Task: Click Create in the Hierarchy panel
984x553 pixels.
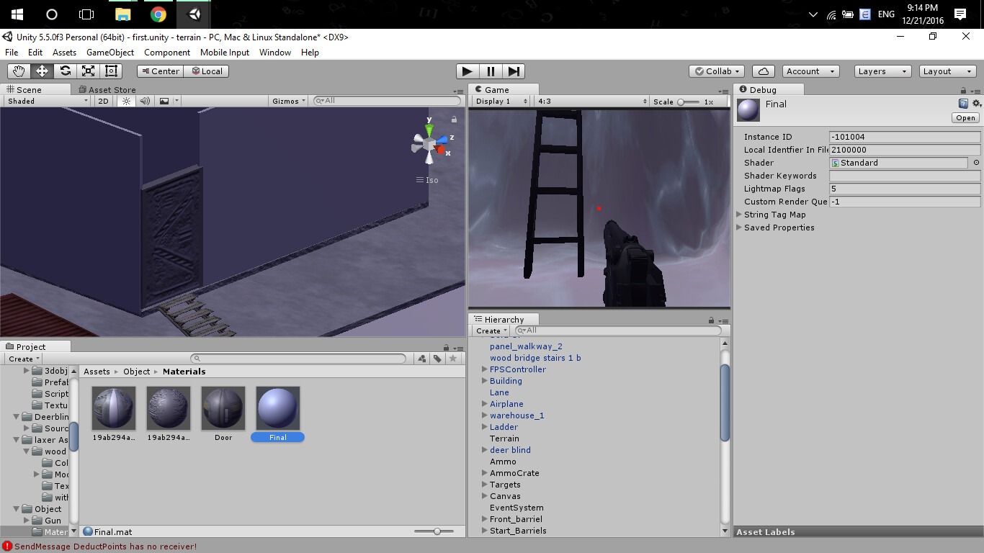Action: 489,331
